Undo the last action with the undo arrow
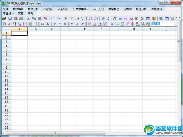 53,18
